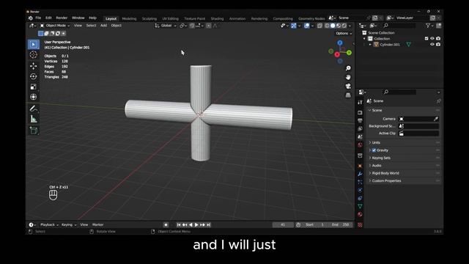Screen dimensions: 469x264
Task: Open the Material properties tab
Action: click(x=360, y=214)
